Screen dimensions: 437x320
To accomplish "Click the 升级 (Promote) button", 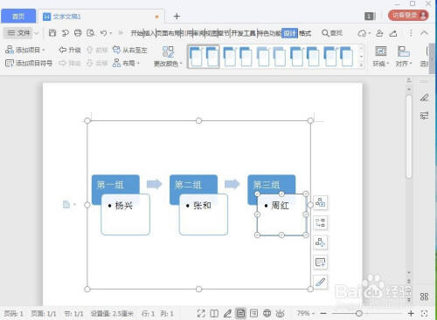I will [69, 50].
